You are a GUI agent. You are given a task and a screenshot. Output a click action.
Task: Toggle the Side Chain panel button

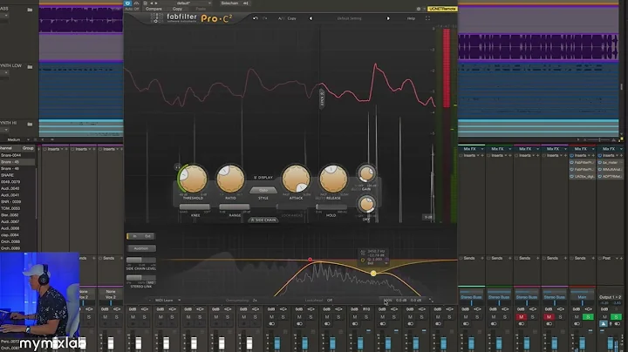[263, 220]
